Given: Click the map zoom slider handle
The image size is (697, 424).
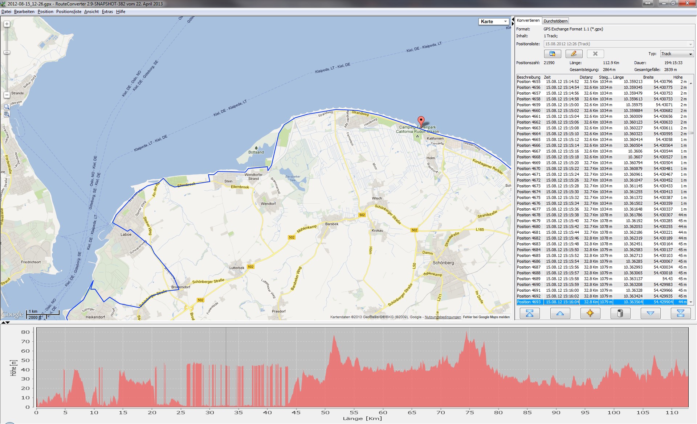Looking at the screenshot, I should 7,53.
